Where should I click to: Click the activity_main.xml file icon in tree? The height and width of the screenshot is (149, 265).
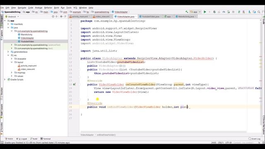tap(19, 66)
